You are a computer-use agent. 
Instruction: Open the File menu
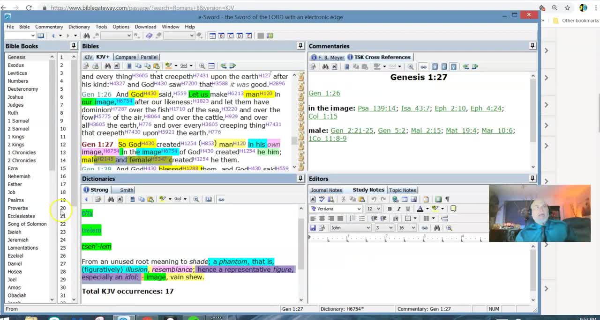[10, 27]
